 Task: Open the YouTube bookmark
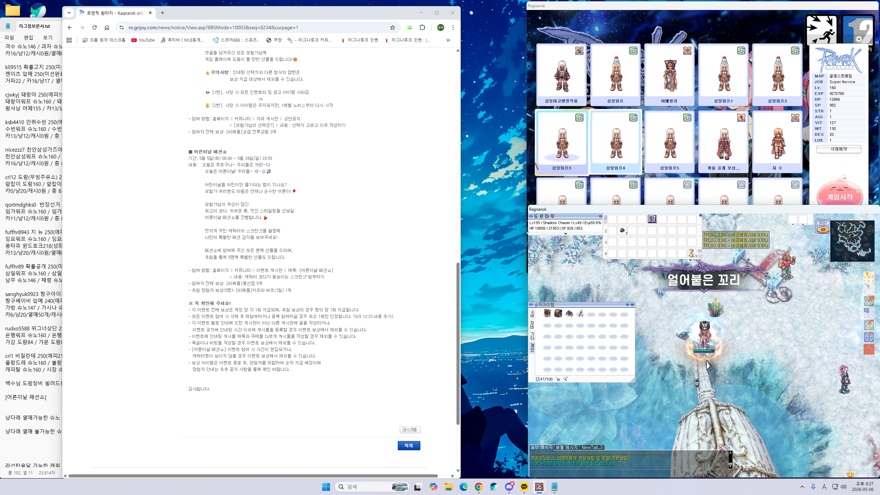pyautogui.click(x=143, y=40)
